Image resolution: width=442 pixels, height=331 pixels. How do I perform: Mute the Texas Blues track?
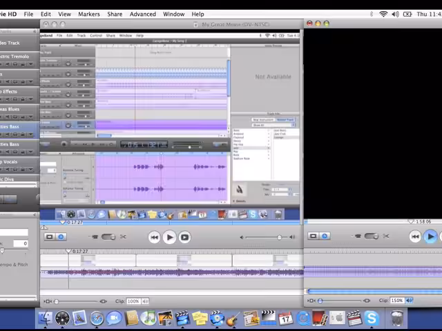click(8, 117)
